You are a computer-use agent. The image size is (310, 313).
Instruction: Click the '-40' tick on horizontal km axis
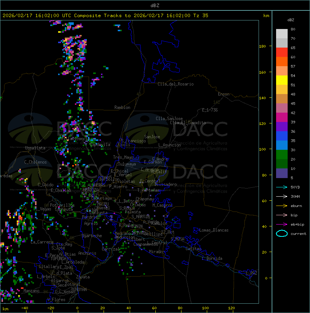pyautogui.click(x=25, y=308)
